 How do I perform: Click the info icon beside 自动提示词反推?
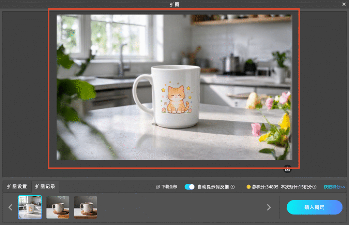coord(232,187)
